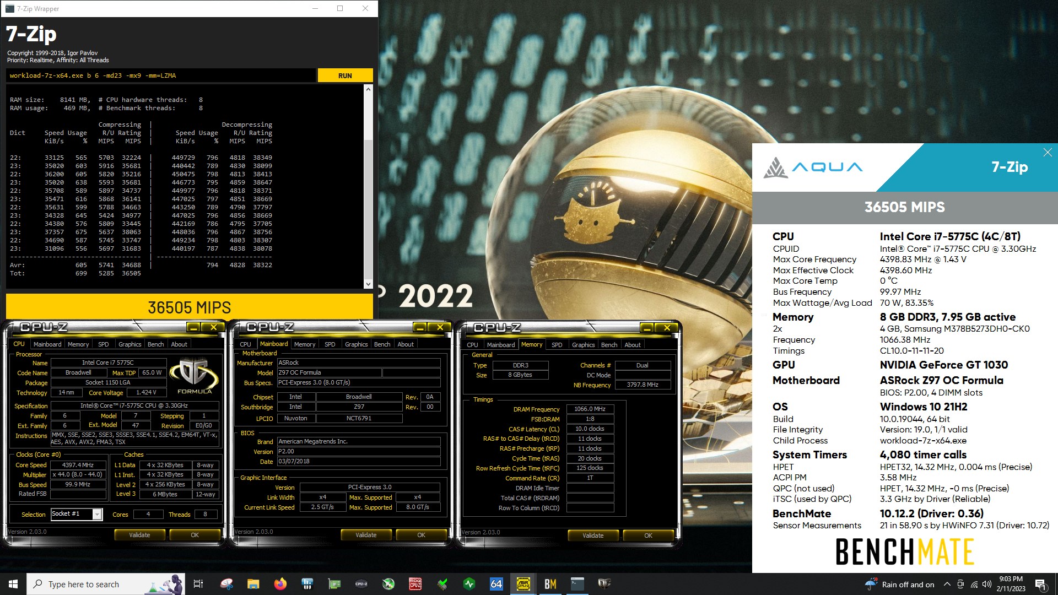Image resolution: width=1058 pixels, height=595 pixels.
Task: Open the blue 64 taskbar icon
Action: pos(496,584)
